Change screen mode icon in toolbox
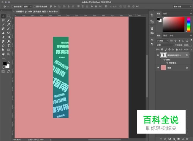Viewport: 193px width, 141px height. (9, 71)
